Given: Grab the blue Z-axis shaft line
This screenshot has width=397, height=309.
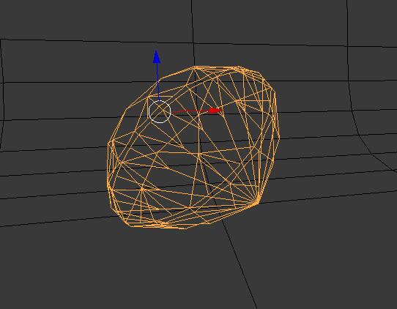Looking at the screenshot, I should [158, 82].
